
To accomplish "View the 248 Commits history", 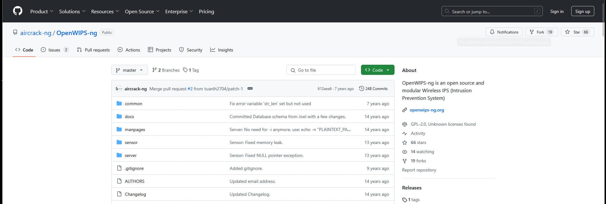I will [373, 89].
